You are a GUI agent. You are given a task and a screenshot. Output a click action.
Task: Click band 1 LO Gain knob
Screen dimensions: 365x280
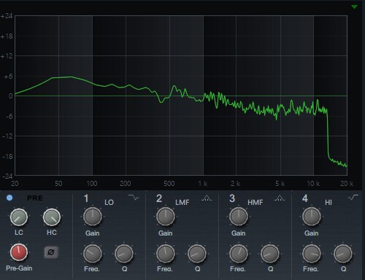93,217
